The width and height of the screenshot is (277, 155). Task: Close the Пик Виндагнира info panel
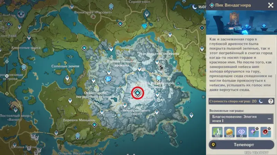(x=271, y=5)
